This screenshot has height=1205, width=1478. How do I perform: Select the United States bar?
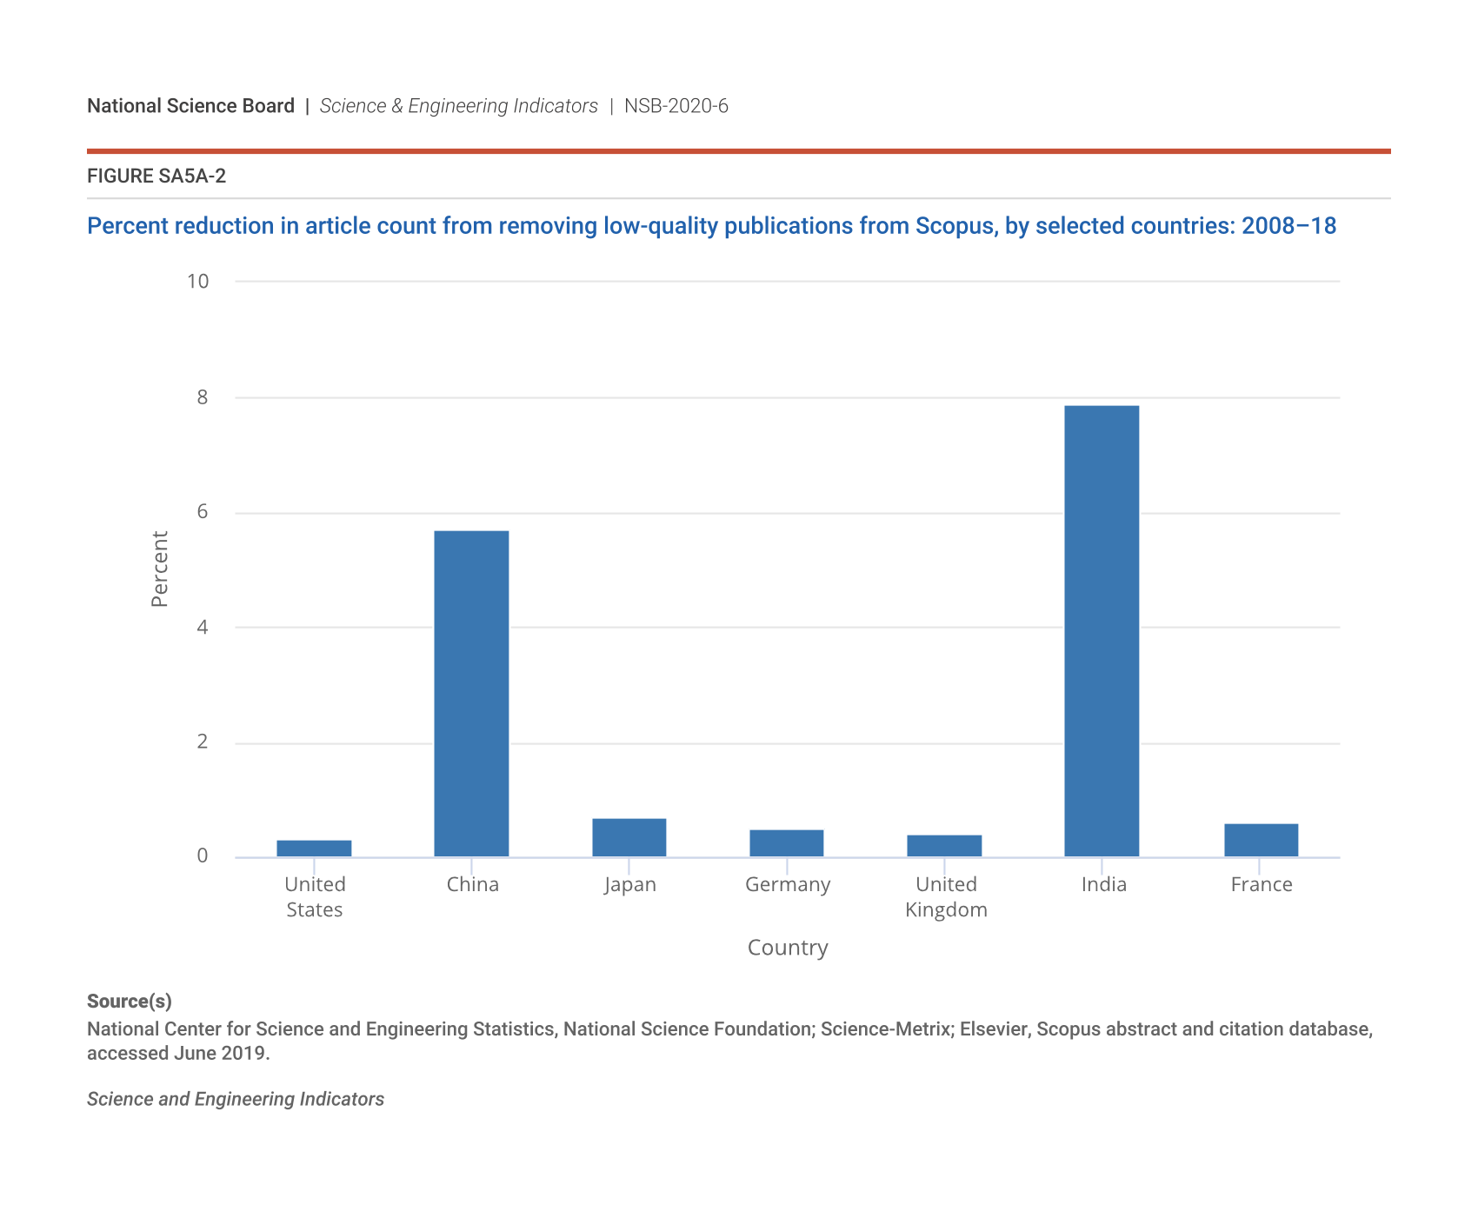click(314, 849)
